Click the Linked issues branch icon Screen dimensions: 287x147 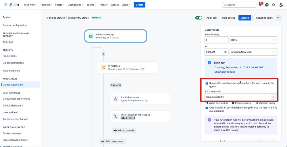pos(115,99)
